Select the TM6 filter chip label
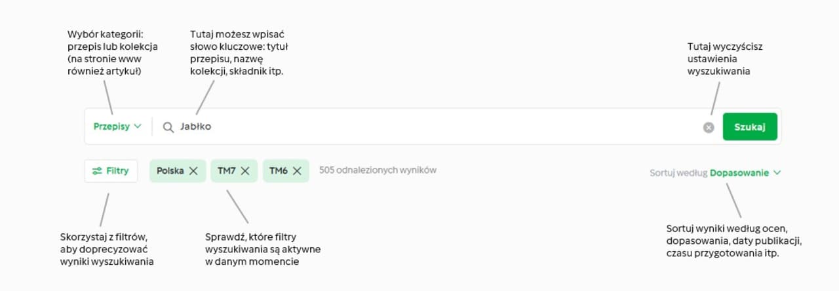 [x=279, y=170]
